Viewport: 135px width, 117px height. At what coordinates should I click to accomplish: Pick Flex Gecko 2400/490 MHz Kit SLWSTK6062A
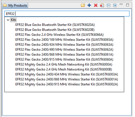(64, 50)
